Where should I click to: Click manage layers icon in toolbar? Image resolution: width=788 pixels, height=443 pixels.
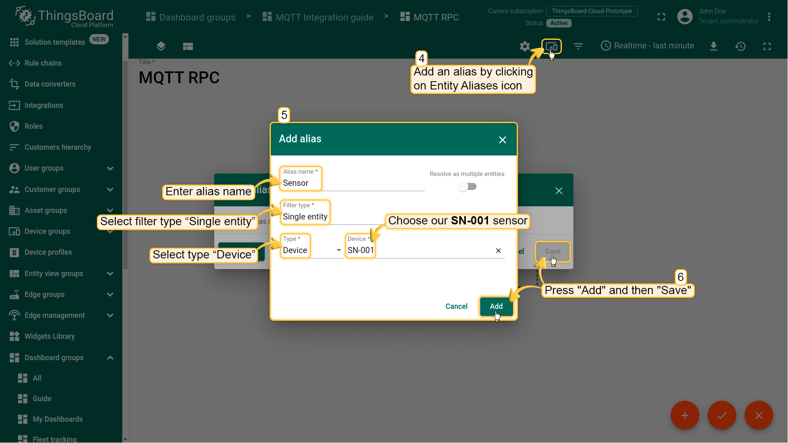pos(161,46)
